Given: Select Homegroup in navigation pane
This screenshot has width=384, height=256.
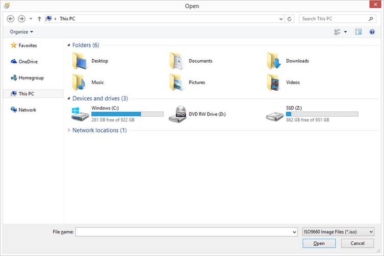Looking at the screenshot, I should (x=27, y=78).
